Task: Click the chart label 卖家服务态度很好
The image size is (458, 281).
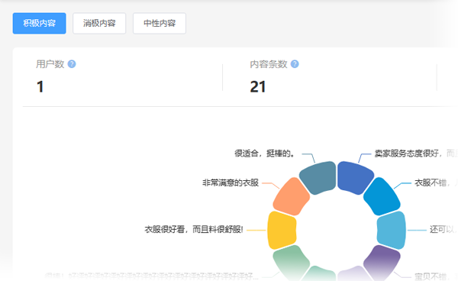Action: pyautogui.click(x=407, y=153)
